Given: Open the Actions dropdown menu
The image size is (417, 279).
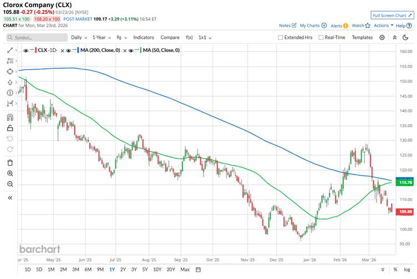Looking at the screenshot, I should point(383,26).
